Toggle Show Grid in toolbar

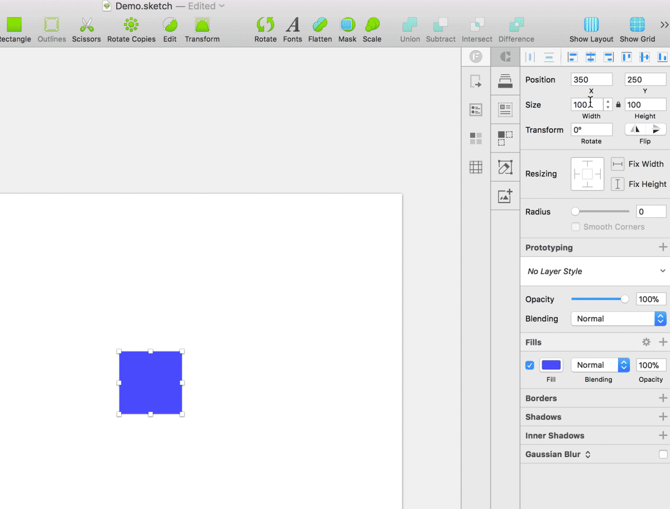637,25
